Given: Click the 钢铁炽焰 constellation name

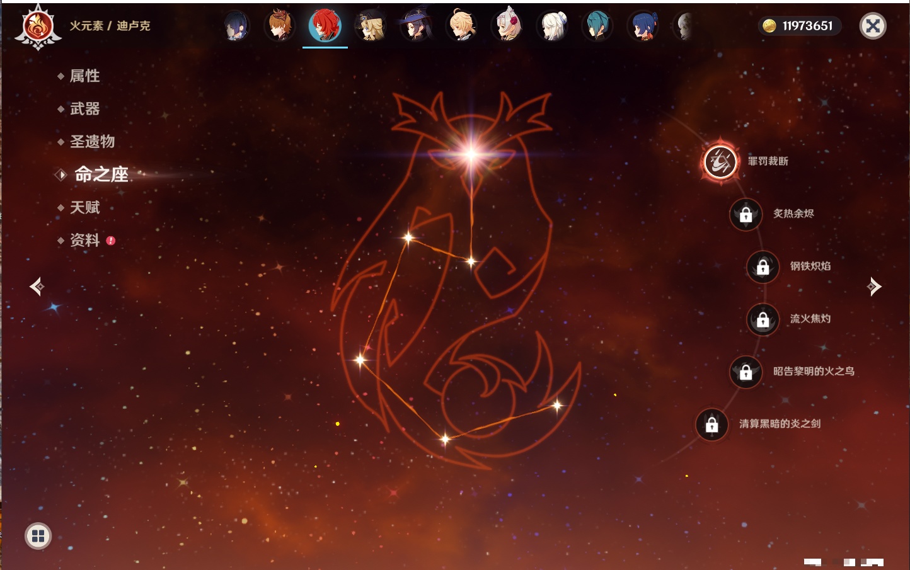Looking at the screenshot, I should [x=810, y=266].
